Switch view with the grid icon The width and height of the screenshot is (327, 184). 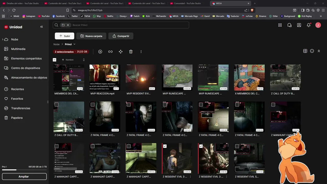click(305, 51)
